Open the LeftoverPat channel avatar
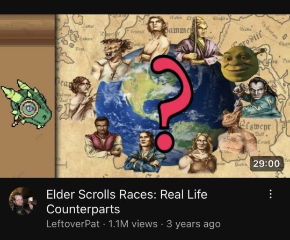290x240 pixels. pyautogui.click(x=23, y=201)
